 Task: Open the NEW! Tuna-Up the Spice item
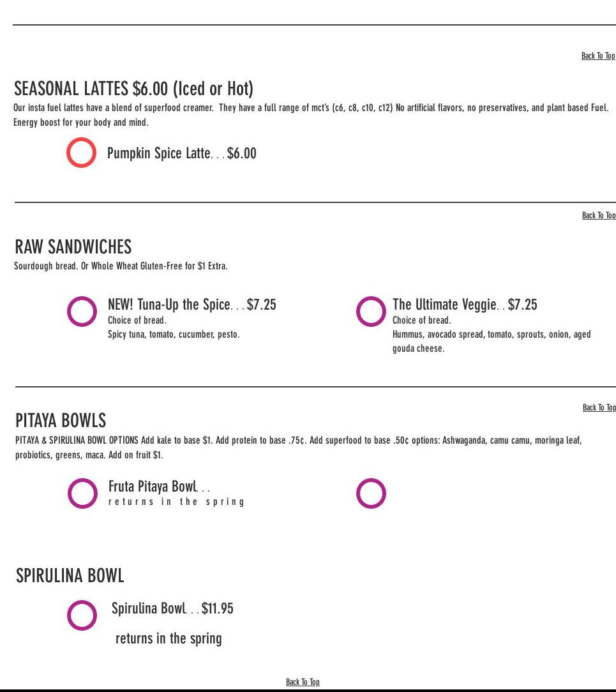[192, 305]
